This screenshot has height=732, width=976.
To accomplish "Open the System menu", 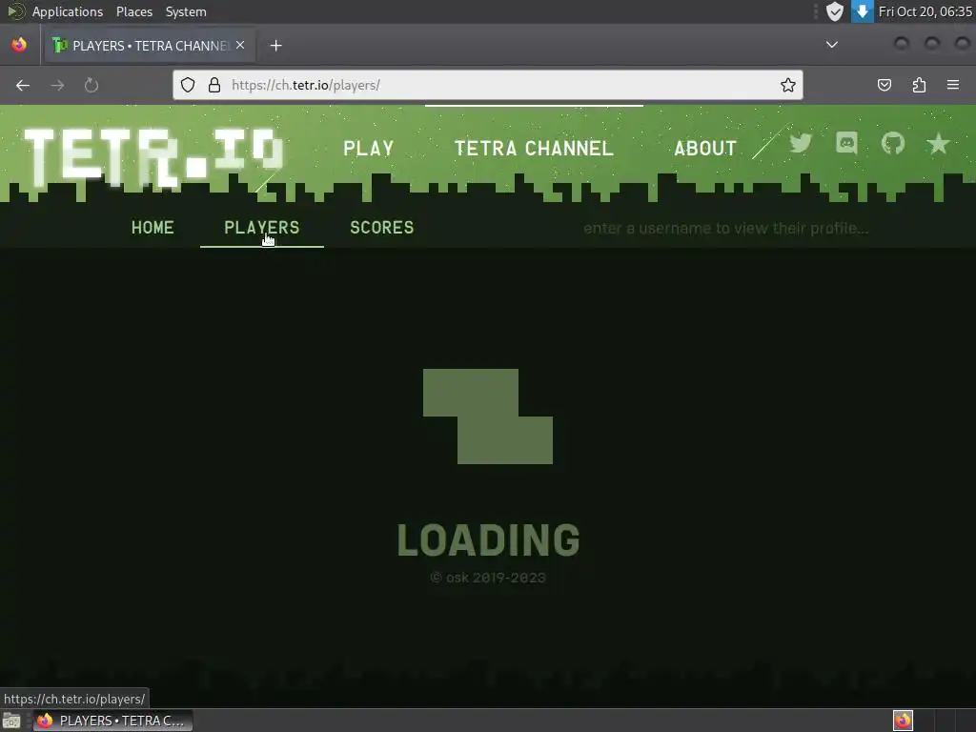I will [186, 11].
